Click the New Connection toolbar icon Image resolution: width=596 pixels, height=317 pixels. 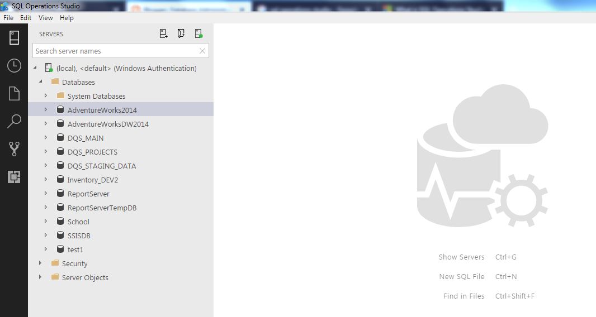pos(163,34)
